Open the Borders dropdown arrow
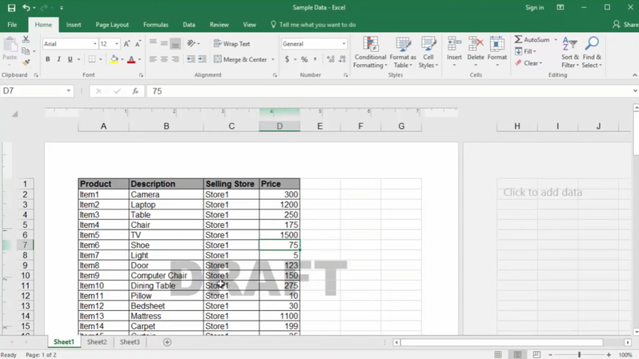 point(101,59)
